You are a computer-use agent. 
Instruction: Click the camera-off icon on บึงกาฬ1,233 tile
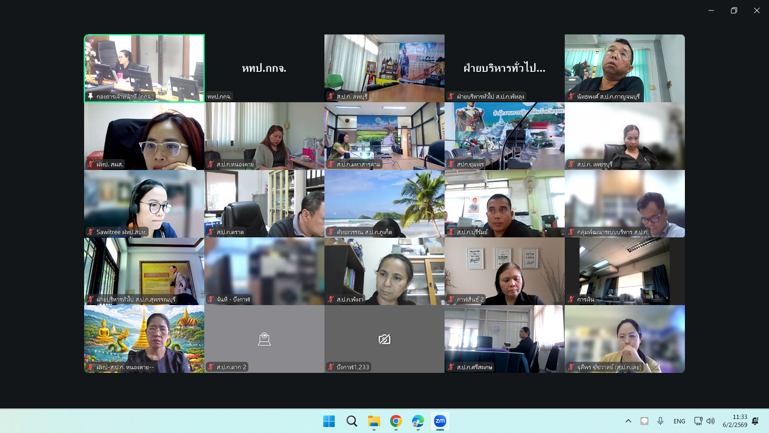point(384,339)
